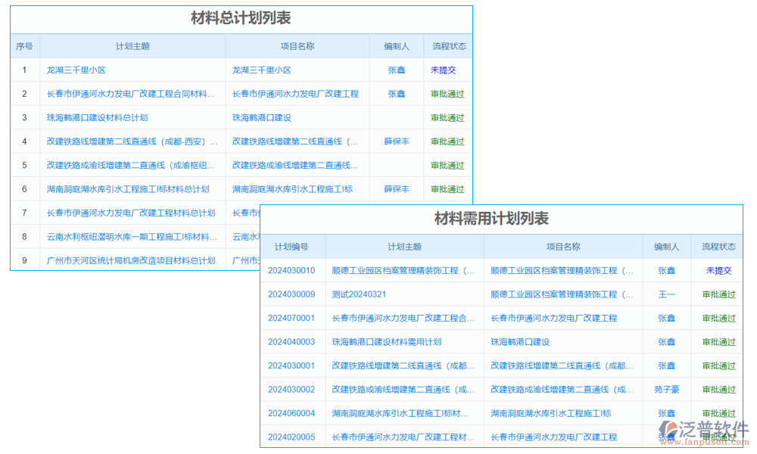Viewport: 757px width, 454px height.
Task: Open plan number 2024030010
Action: tap(293, 270)
